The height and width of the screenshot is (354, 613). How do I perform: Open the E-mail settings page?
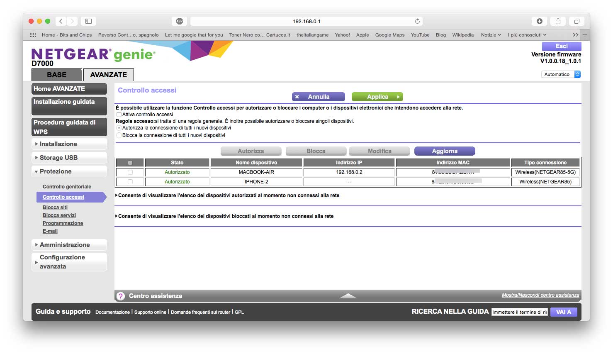coord(50,231)
